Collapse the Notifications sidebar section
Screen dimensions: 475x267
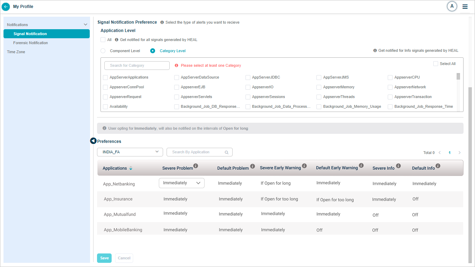click(86, 25)
